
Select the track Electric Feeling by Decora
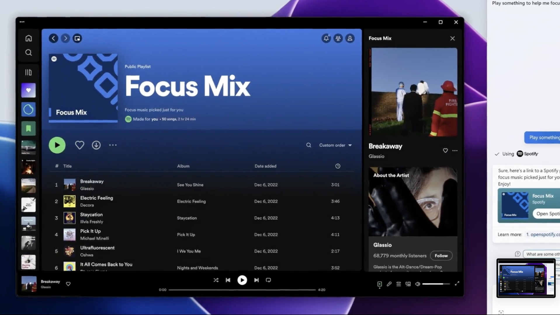click(96, 198)
